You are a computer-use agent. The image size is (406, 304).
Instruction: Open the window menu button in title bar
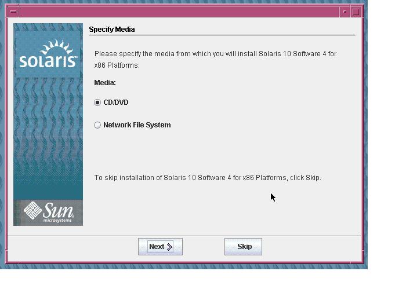[x=13, y=12]
